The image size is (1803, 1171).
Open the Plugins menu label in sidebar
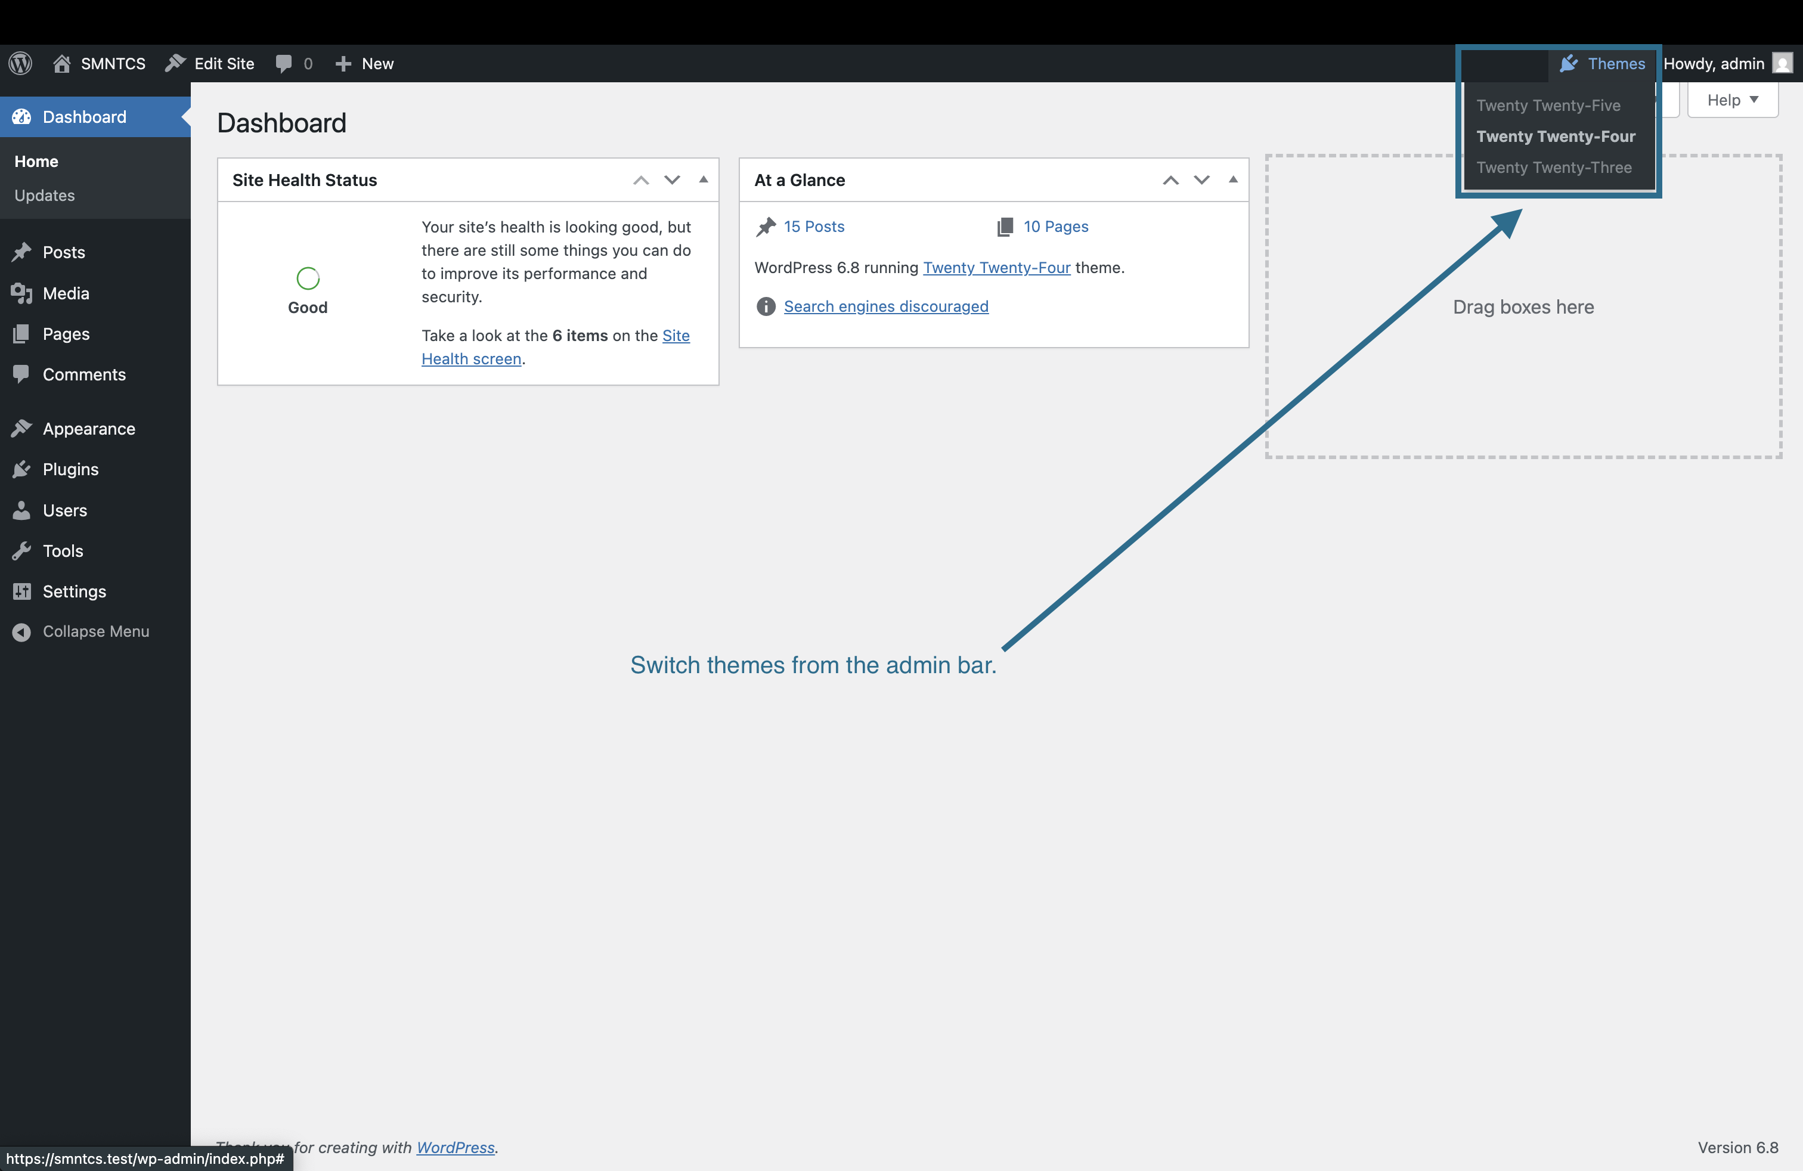click(70, 470)
